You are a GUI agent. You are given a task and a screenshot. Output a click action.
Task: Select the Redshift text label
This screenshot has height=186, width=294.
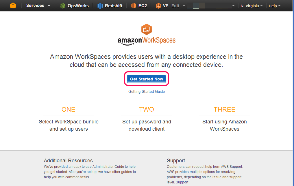tap(114, 6)
